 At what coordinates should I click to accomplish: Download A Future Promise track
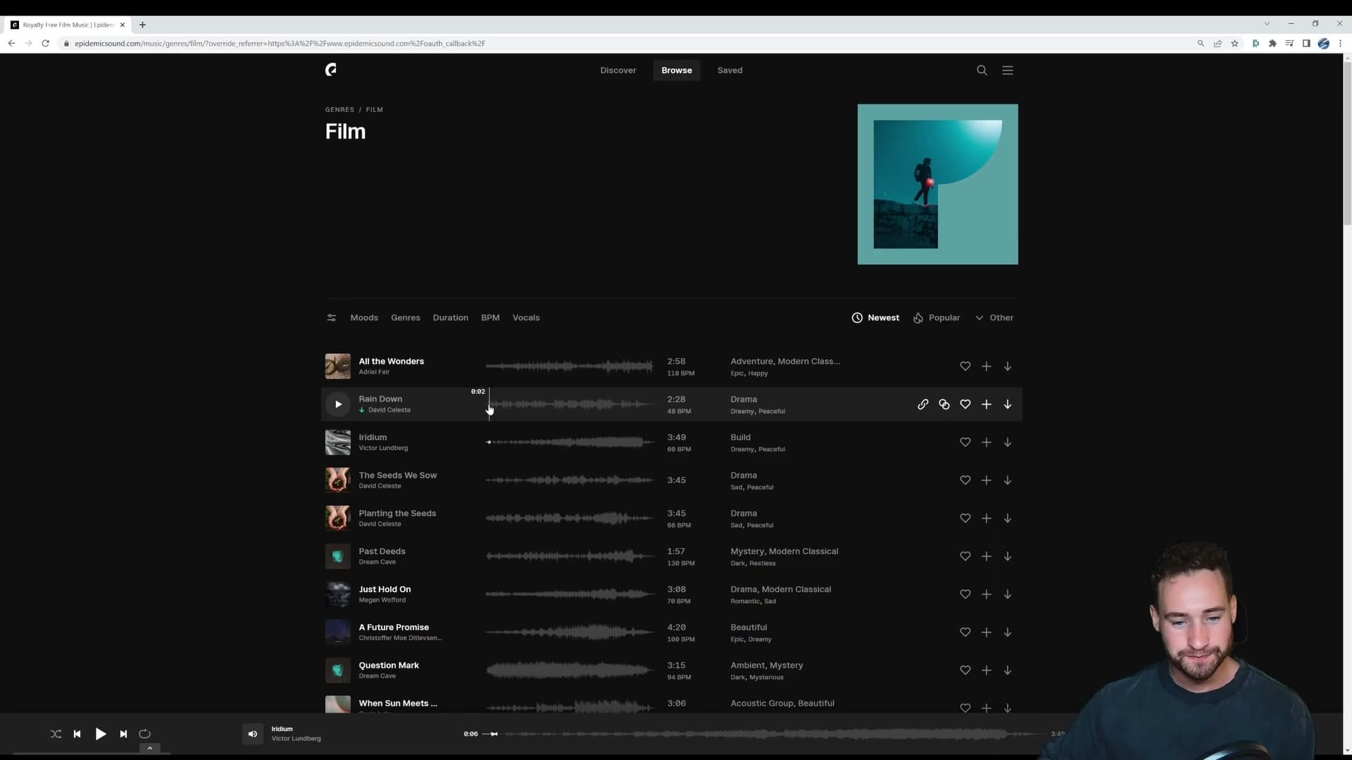coord(1008,632)
